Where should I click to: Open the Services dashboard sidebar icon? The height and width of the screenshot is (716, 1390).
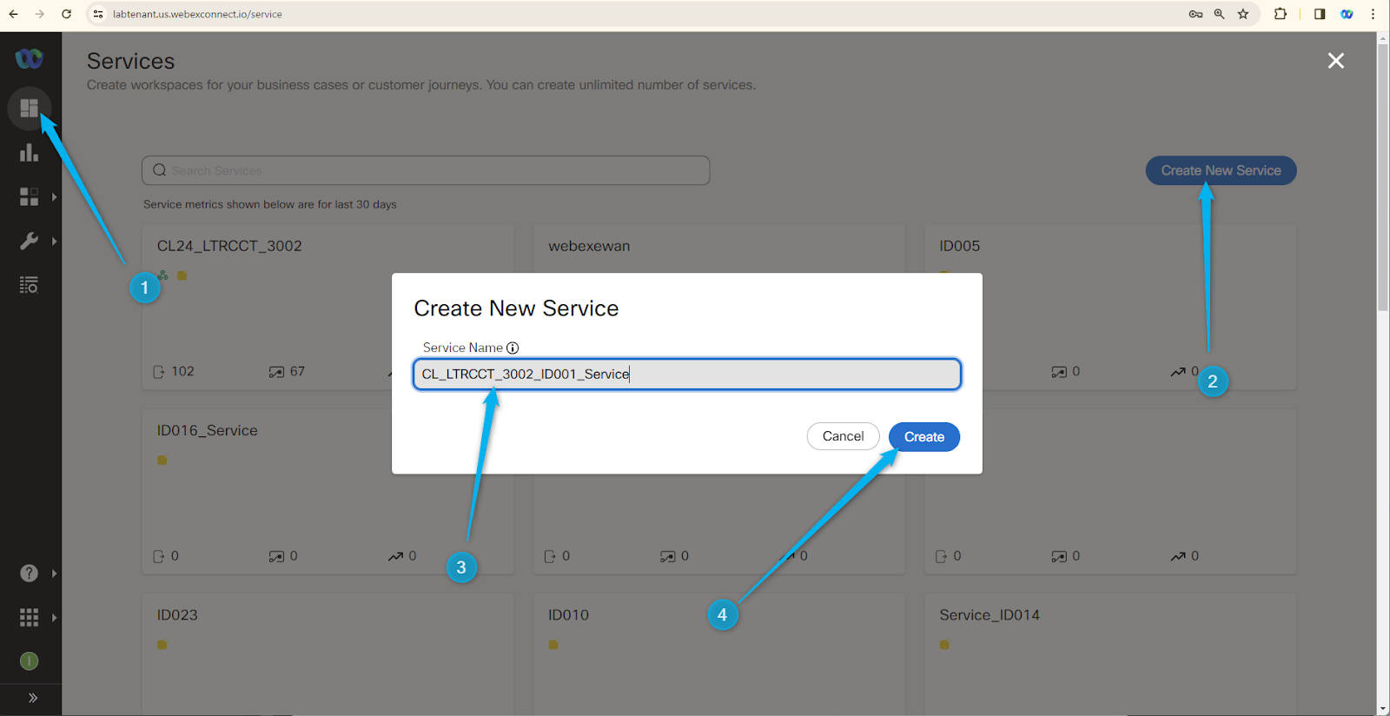[30, 108]
